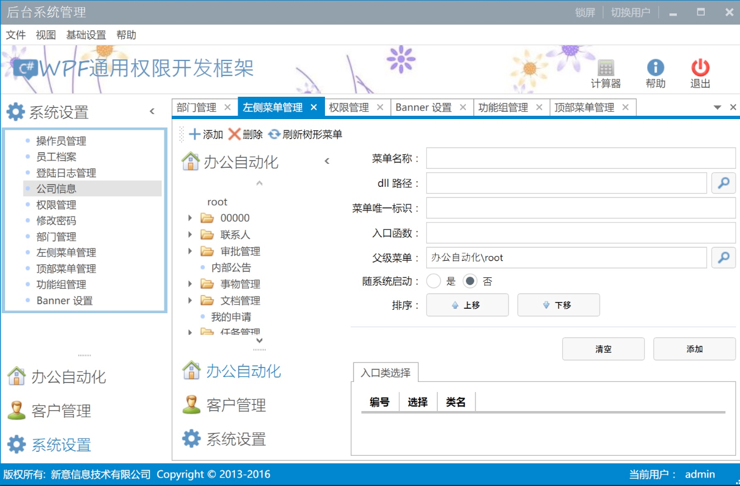Open the 文件 menu
740x486 pixels.
click(x=16, y=35)
